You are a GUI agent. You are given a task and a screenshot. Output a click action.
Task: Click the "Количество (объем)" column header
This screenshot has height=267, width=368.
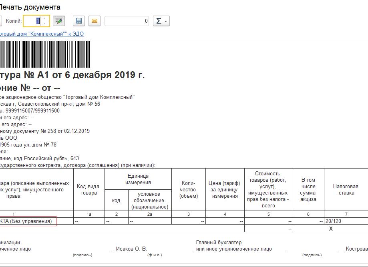coord(189,190)
